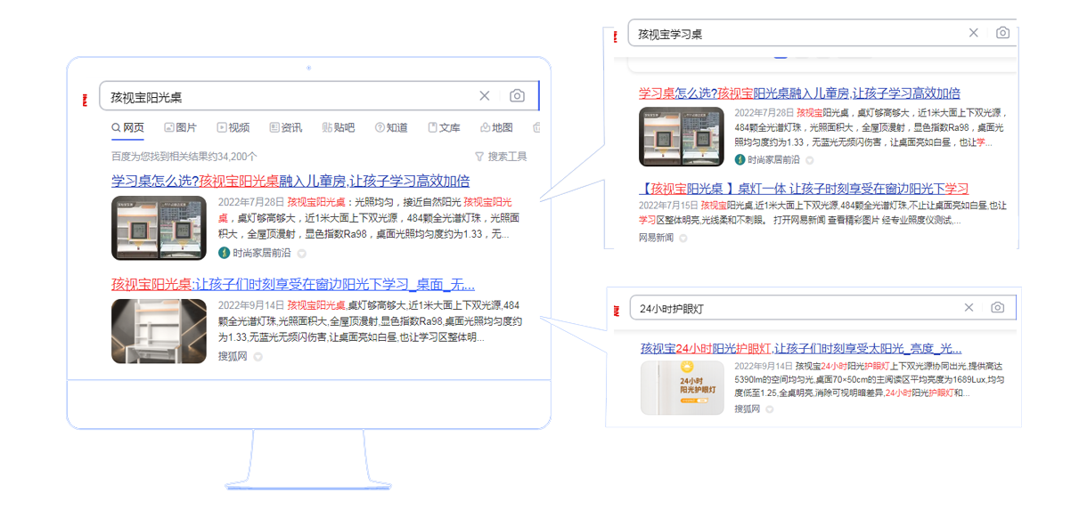Click the 网易新闻 source label

tap(656, 238)
